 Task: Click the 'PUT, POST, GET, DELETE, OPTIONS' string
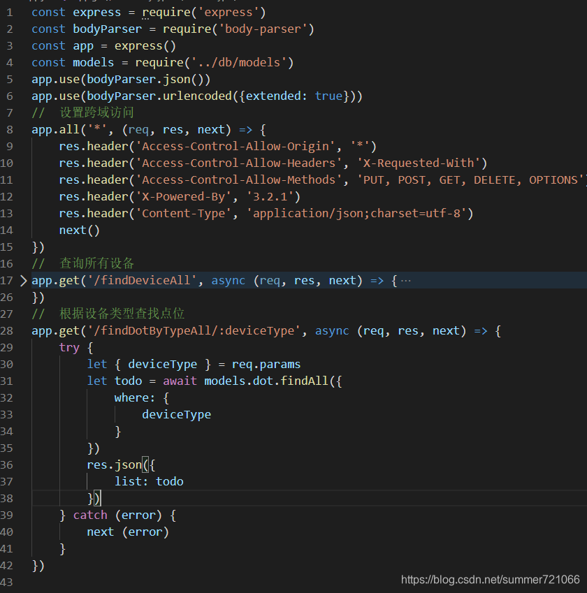(x=471, y=180)
